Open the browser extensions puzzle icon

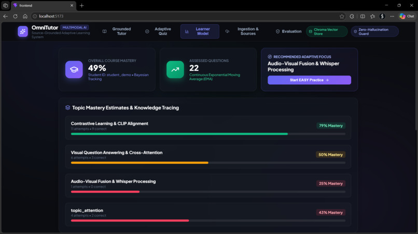point(352,16)
